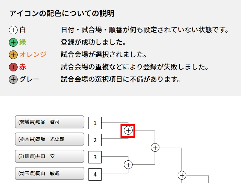Viewport: 241px width, 183px height.
Task: Select player 高坂 光史郎 from 栃木県
Action: click(x=50, y=139)
